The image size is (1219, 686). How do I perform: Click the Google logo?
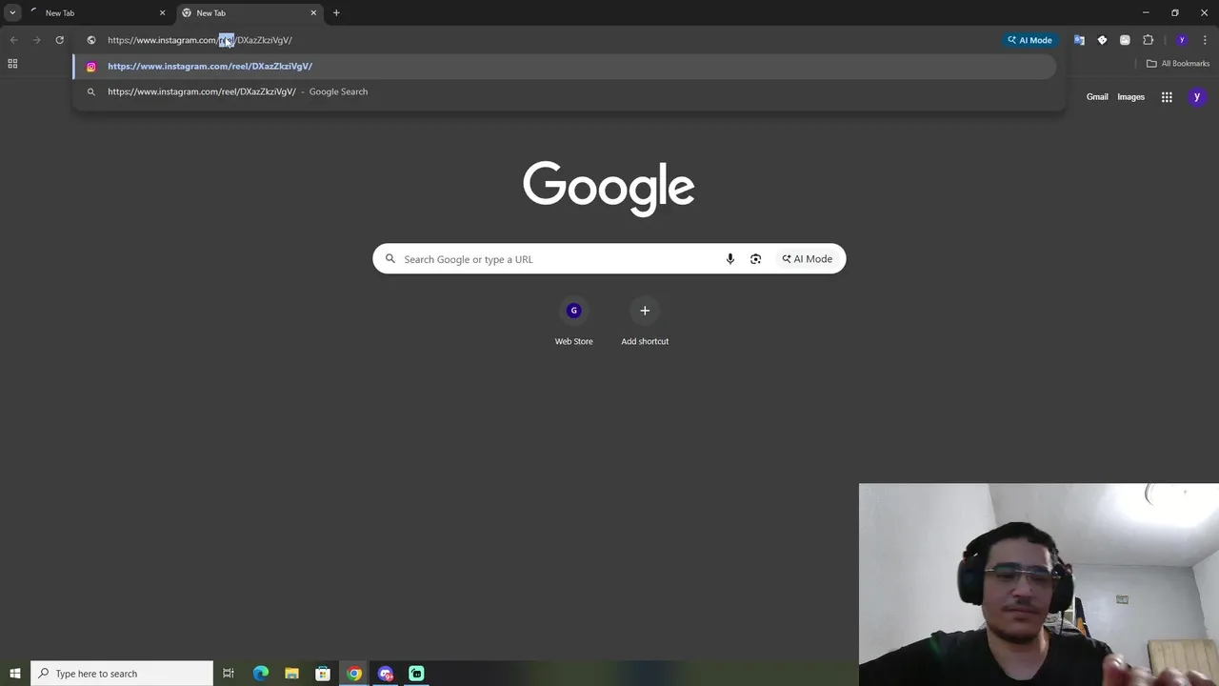[x=609, y=189]
